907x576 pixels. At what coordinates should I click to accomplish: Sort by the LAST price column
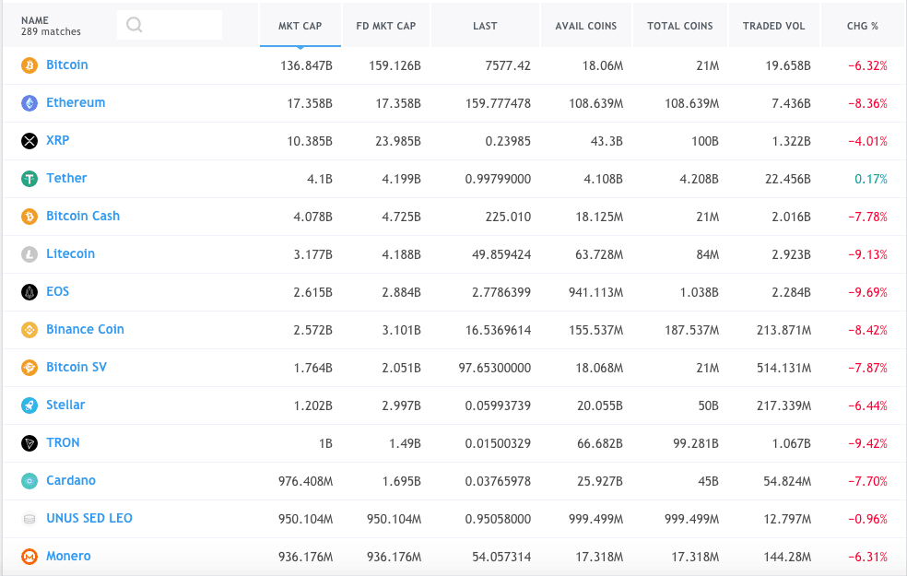485,26
